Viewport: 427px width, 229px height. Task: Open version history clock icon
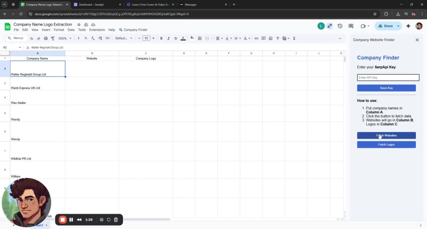coord(340,26)
